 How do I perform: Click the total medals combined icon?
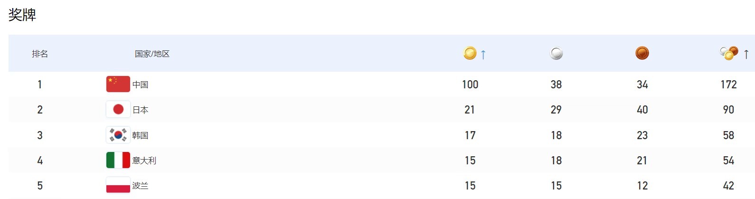(729, 53)
